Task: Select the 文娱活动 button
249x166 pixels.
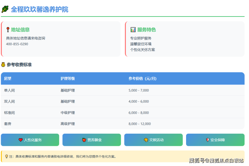Action: (x=153, y=140)
